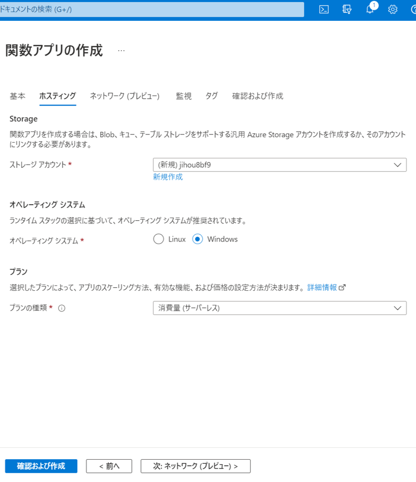This screenshot has width=416, height=482.
Task: Click the info icon beside プランの種類
Action: 62,308
